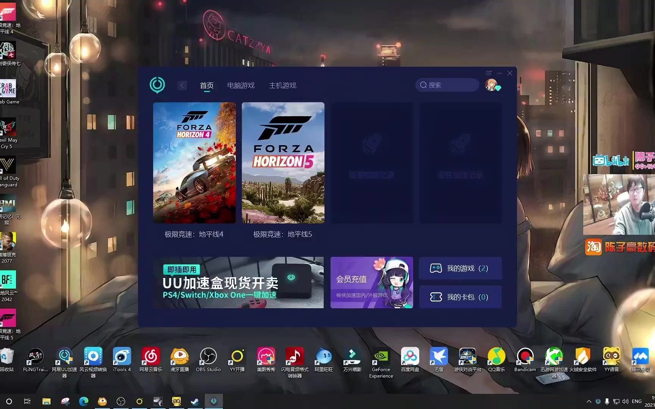Open 战地风云 2042 desktop icon
The width and height of the screenshot is (655, 409).
click(8, 286)
